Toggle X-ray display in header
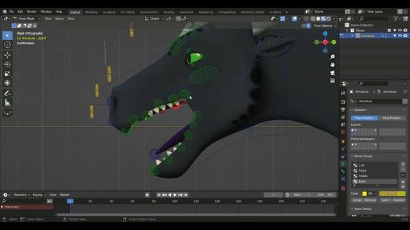Image resolution: width=410 pixels, height=230 pixels. 306,19
